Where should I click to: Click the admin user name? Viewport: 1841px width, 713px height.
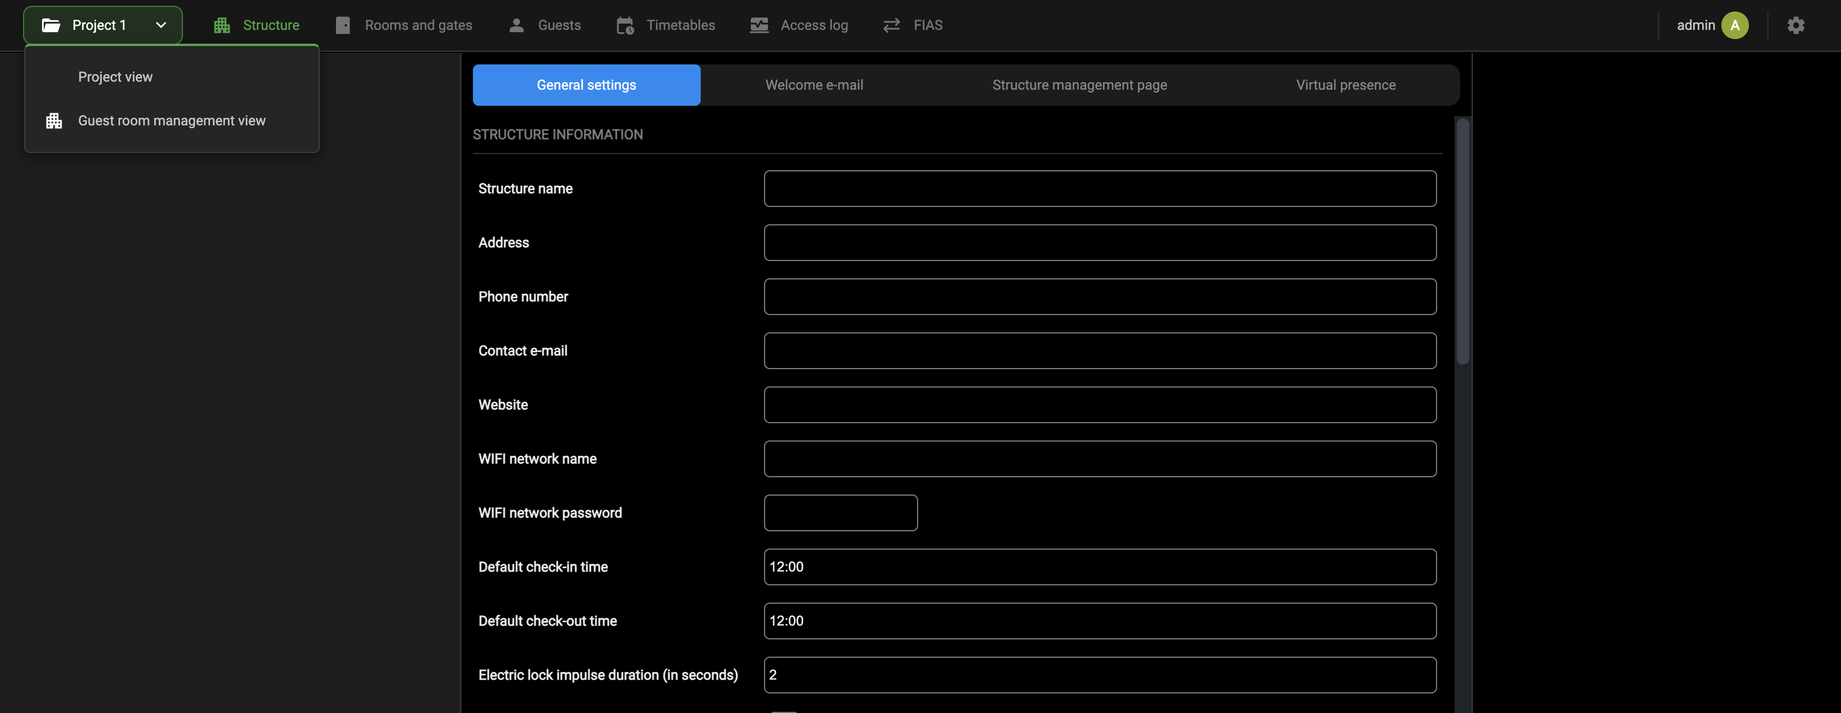pos(1695,25)
